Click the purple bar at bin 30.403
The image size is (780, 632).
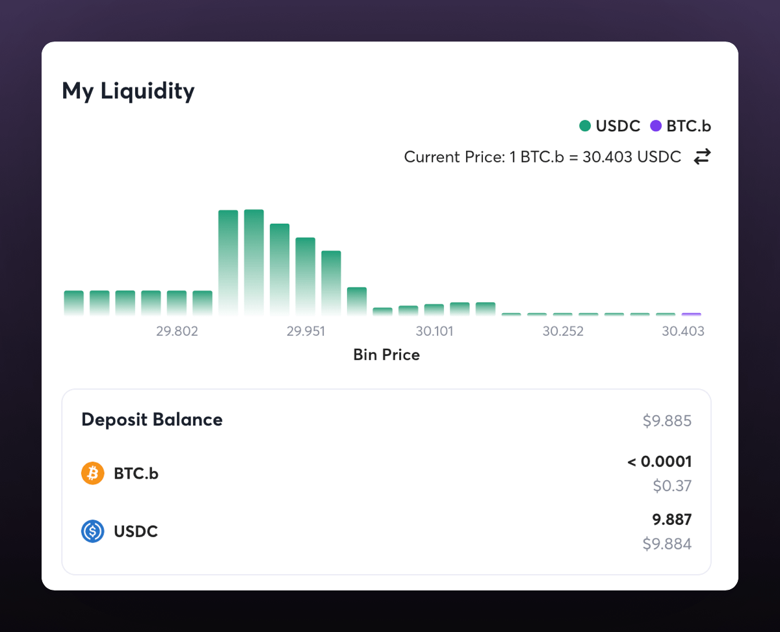tap(691, 314)
